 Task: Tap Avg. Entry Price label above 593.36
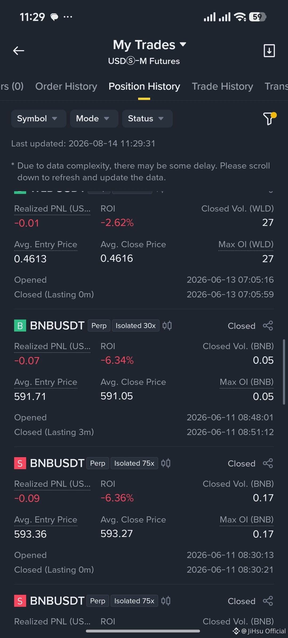tap(46, 520)
